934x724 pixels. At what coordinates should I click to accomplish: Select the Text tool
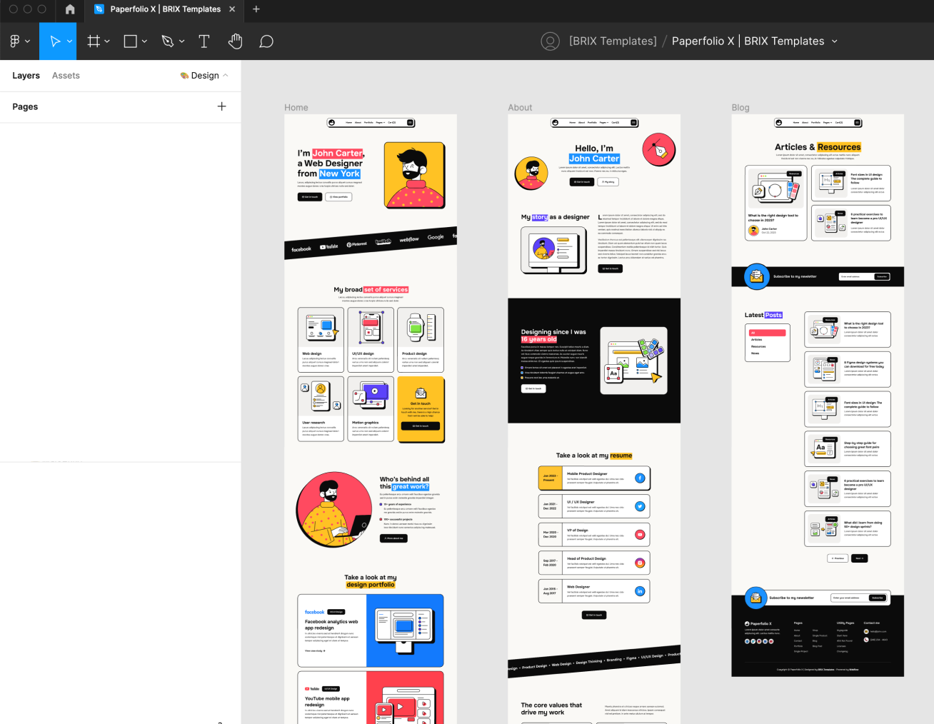204,41
